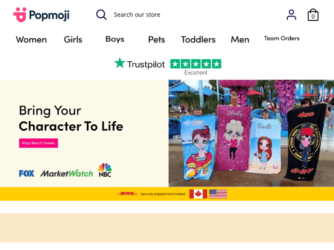This screenshot has width=334, height=250.
Task: Open the Toddlers menu
Action: pos(198,40)
